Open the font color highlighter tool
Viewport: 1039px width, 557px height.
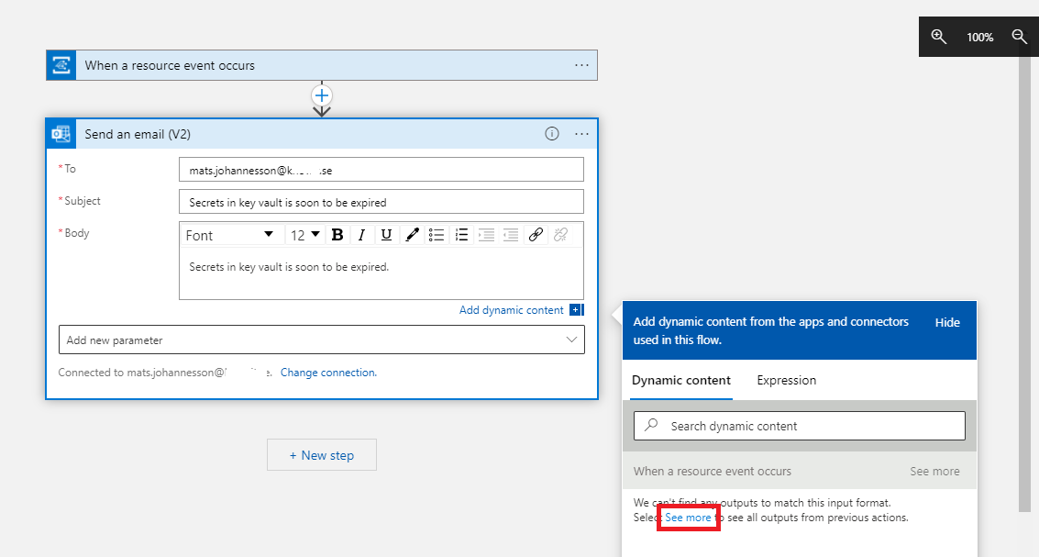pyautogui.click(x=412, y=235)
